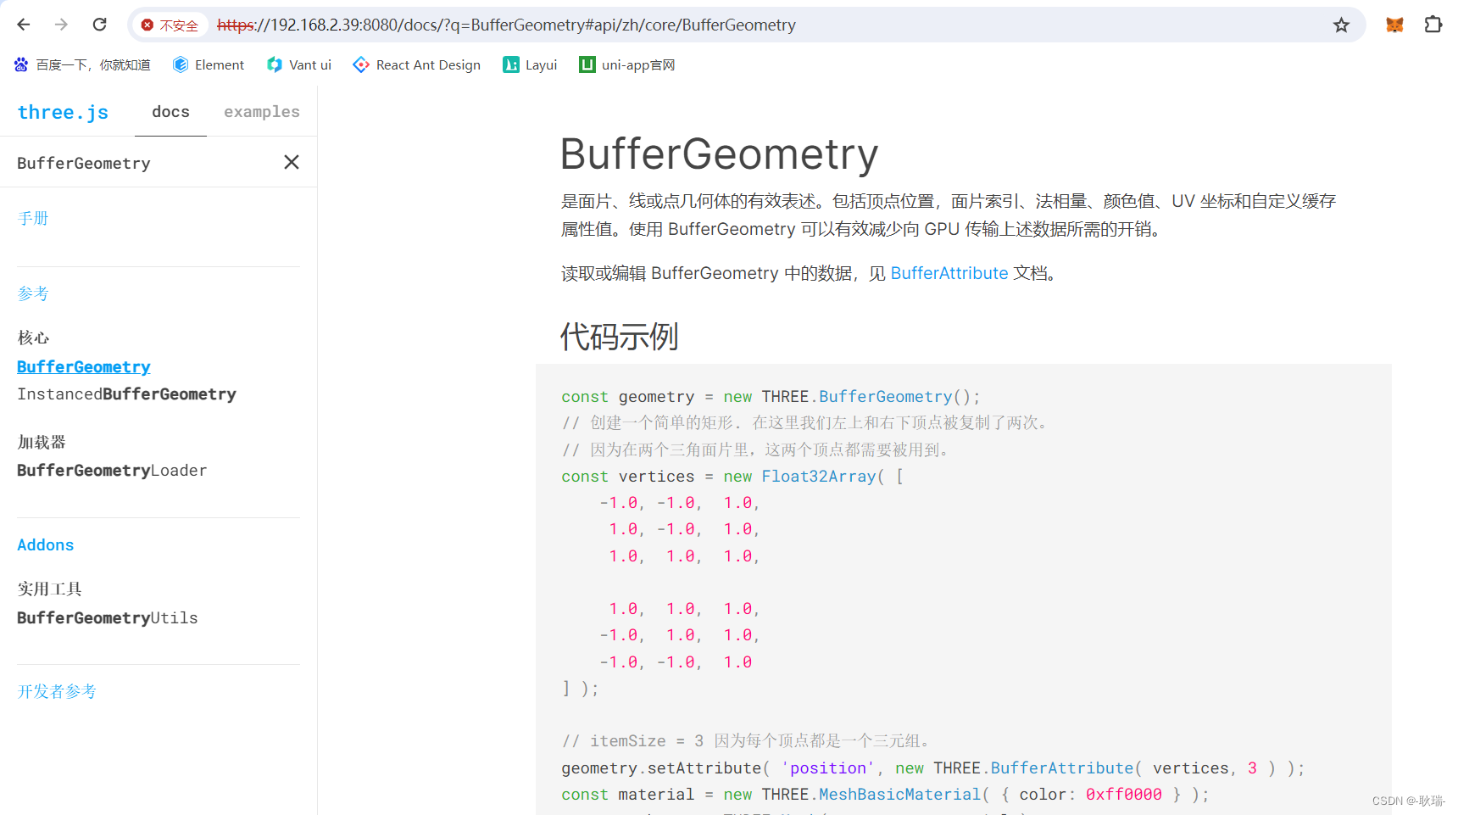Open InstancedBufferGeometry in the sidebar
This screenshot has width=1458, height=815.
point(126,394)
